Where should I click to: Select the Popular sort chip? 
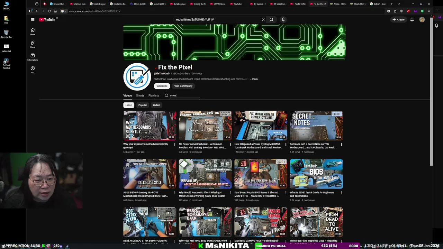[143, 105]
